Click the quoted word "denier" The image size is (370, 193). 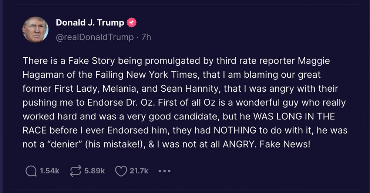[x=64, y=144]
